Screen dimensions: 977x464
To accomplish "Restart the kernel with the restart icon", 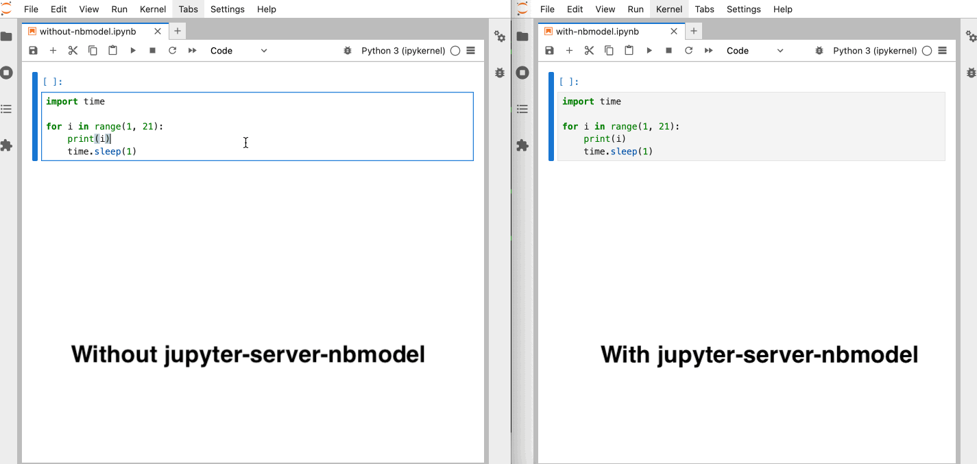I will click(x=172, y=49).
